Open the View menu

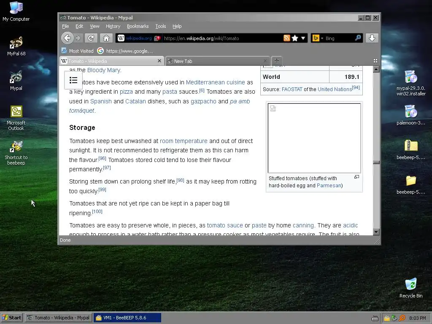94,26
